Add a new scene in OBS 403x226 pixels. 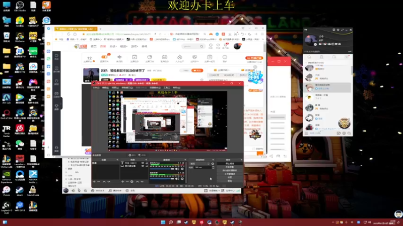click(94, 182)
